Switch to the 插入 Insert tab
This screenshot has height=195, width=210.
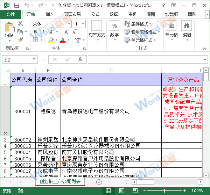pyautogui.click(x=50, y=14)
